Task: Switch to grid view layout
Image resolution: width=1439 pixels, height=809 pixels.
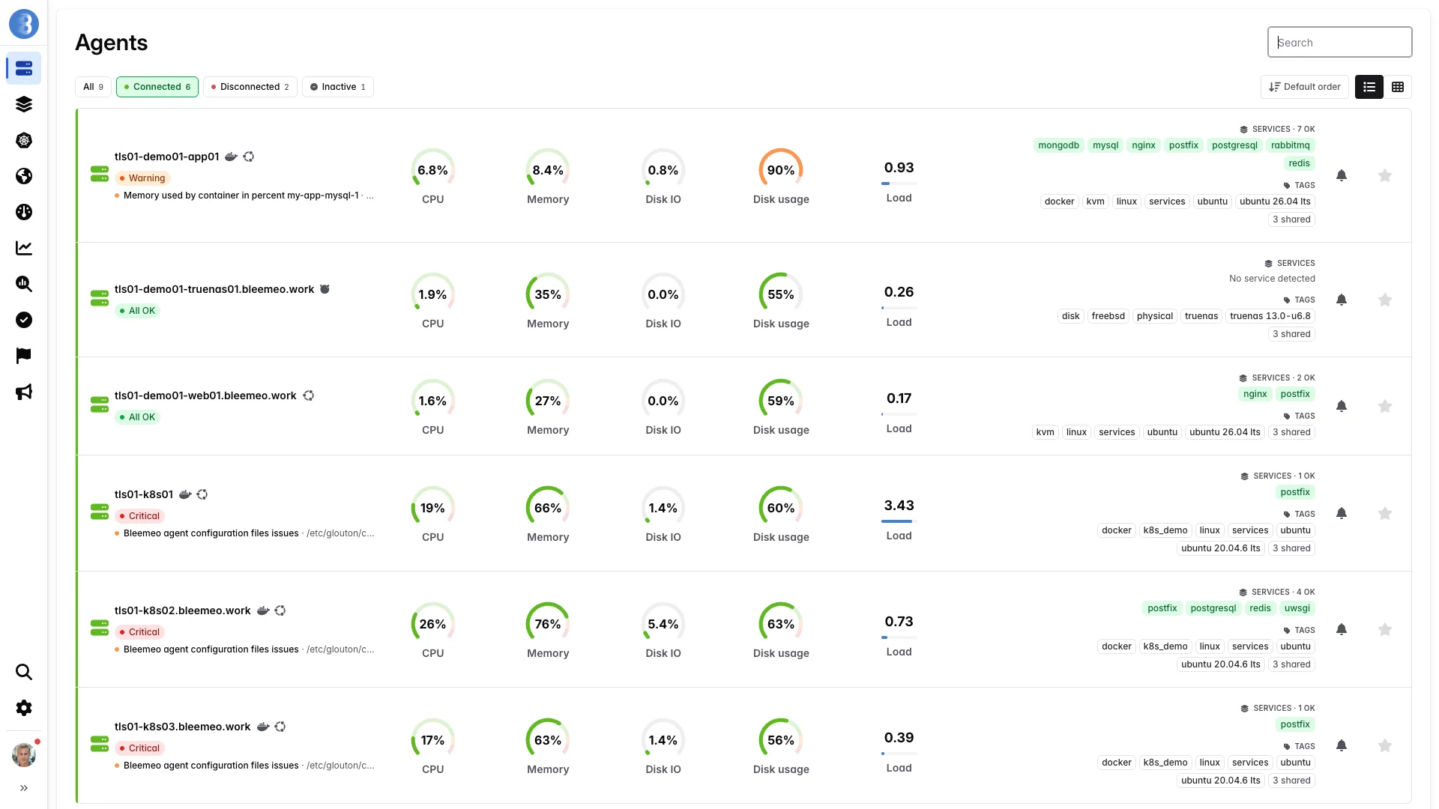Action: [1398, 87]
